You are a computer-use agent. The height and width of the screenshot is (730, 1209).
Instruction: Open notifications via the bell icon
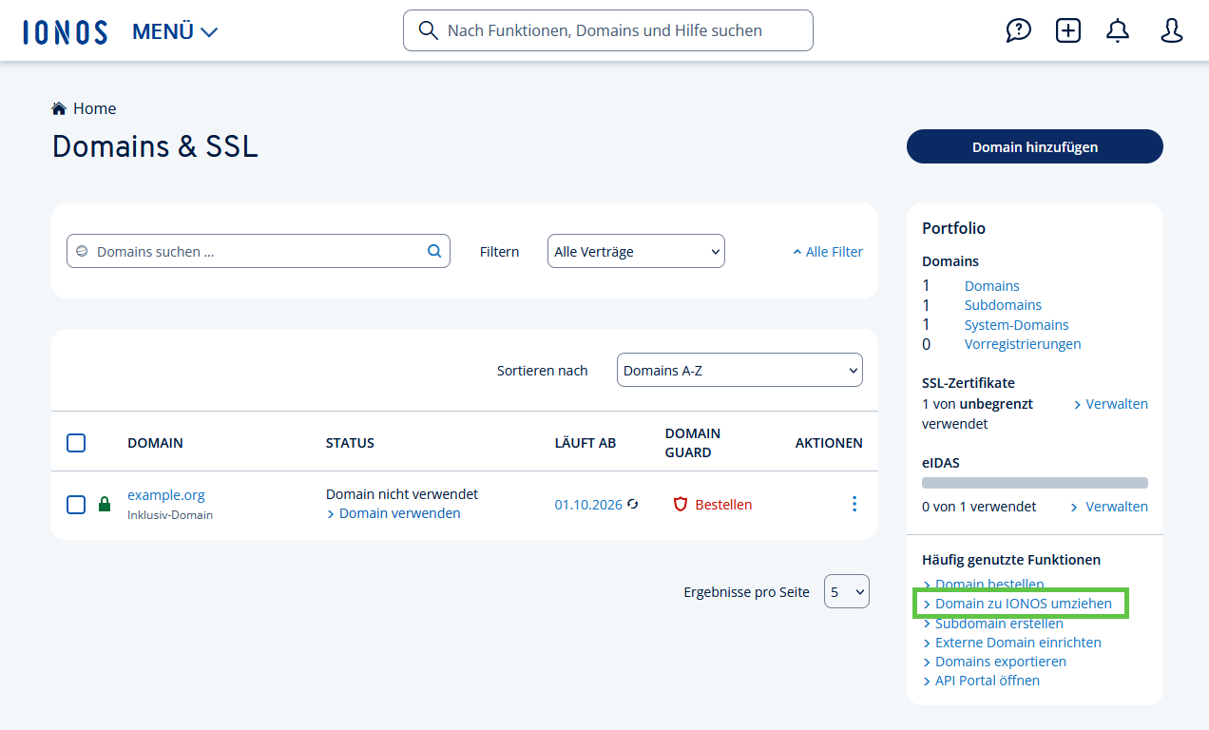point(1118,30)
